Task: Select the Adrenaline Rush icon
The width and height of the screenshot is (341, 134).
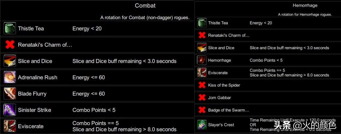Action: pyautogui.click(x=10, y=78)
